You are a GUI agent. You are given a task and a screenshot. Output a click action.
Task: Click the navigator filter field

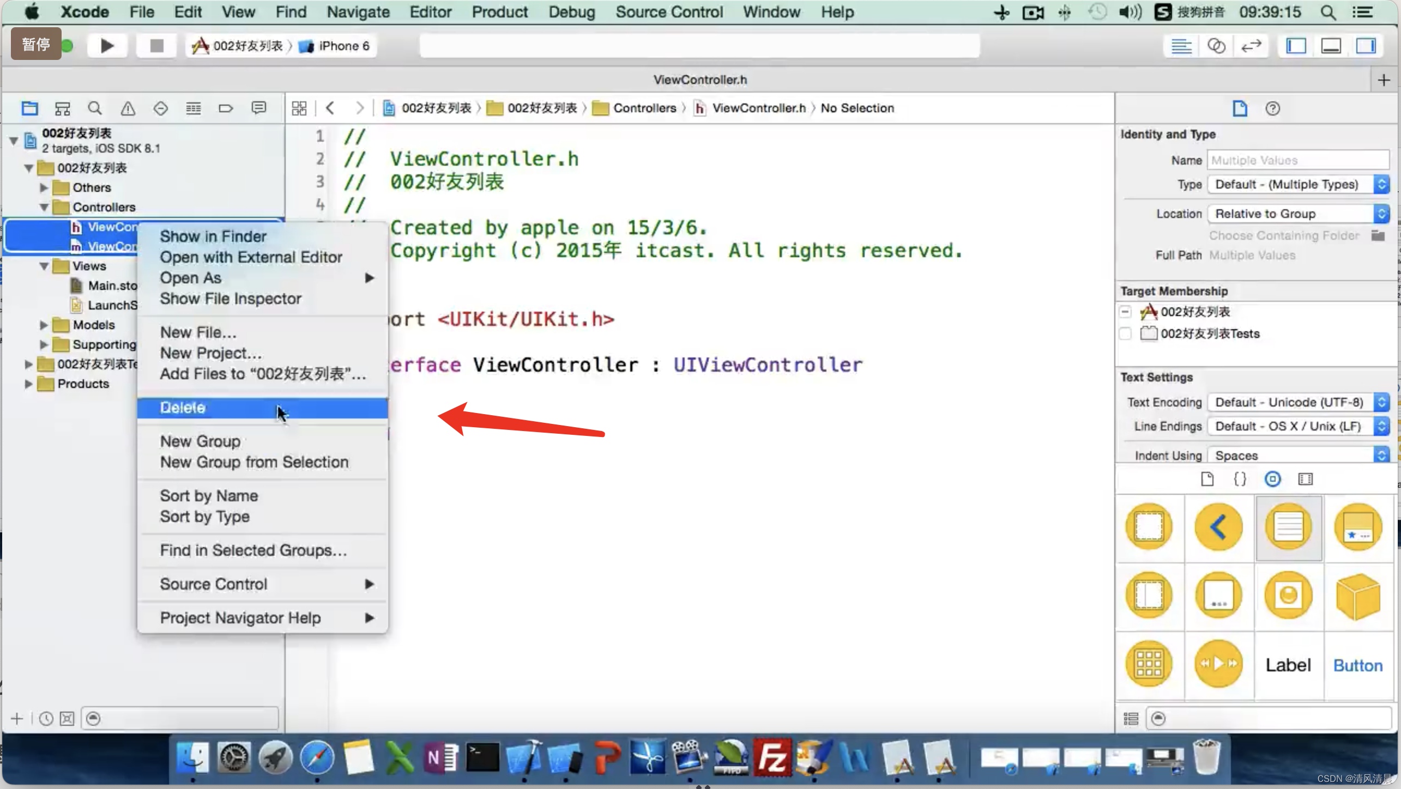click(x=180, y=719)
